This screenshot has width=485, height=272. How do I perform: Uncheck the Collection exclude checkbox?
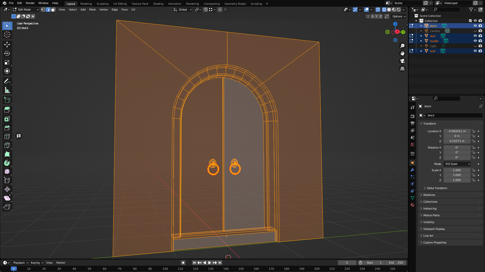470,21
